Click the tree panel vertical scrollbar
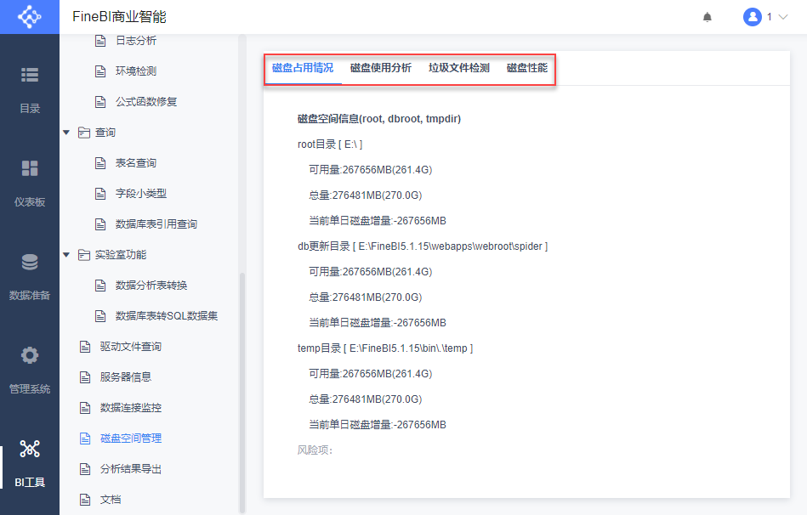This screenshot has height=515, width=807. [x=242, y=393]
